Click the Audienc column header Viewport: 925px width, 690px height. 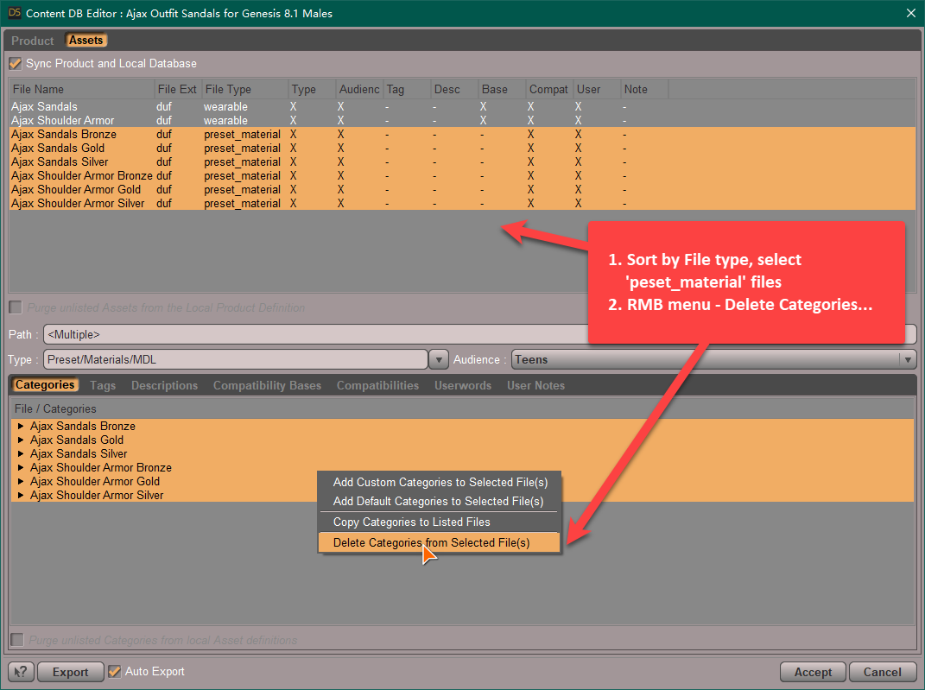pyautogui.click(x=359, y=89)
